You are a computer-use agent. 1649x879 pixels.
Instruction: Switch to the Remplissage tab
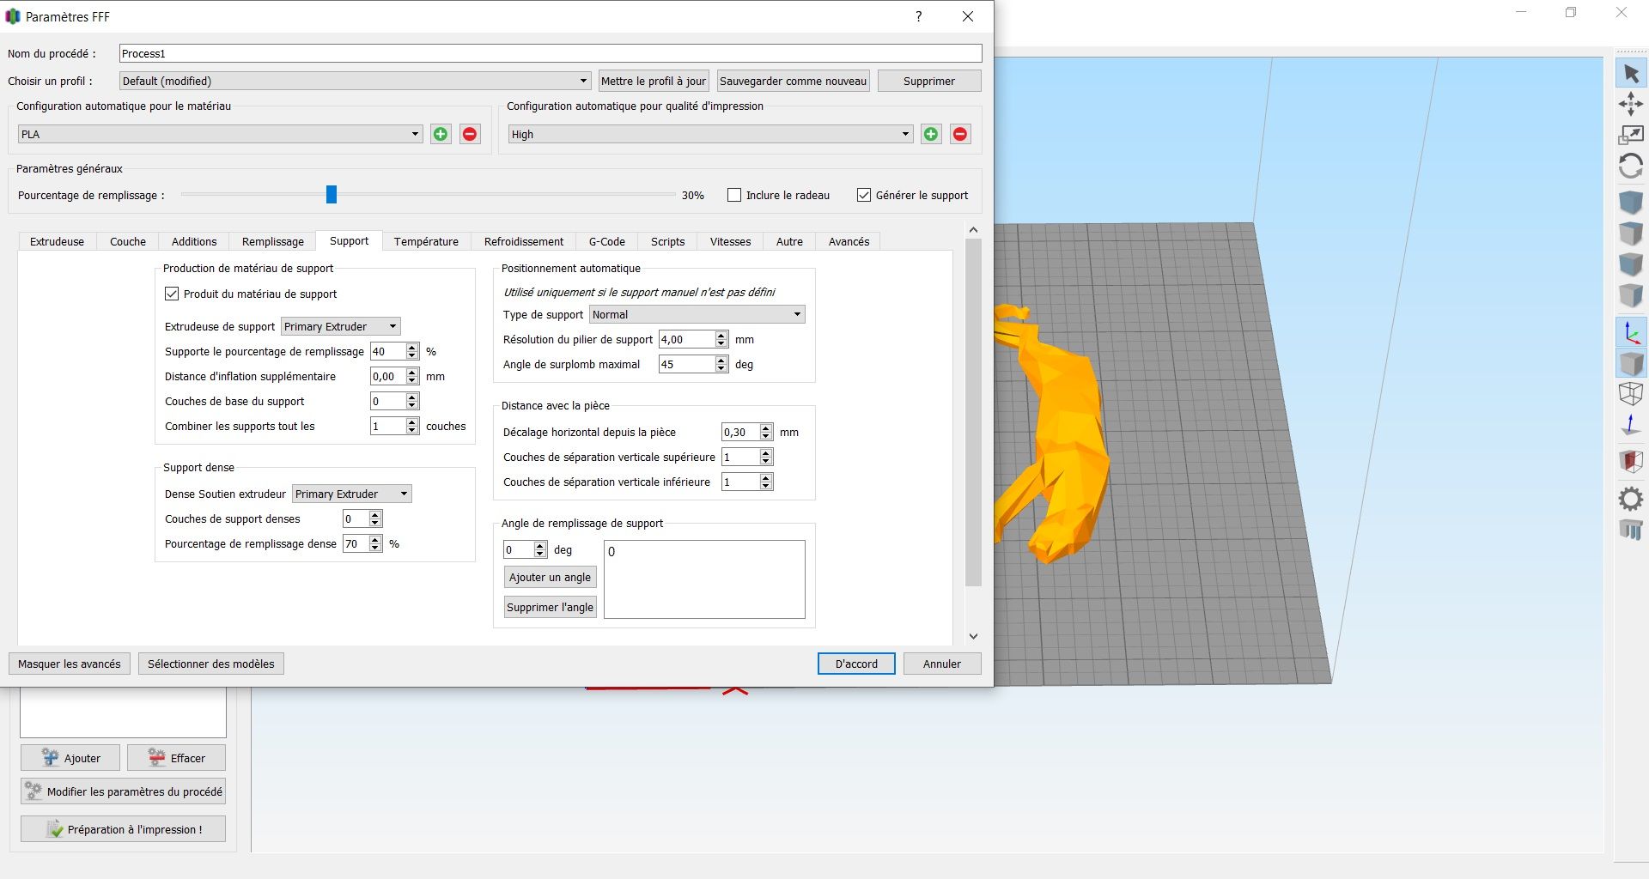tap(273, 241)
